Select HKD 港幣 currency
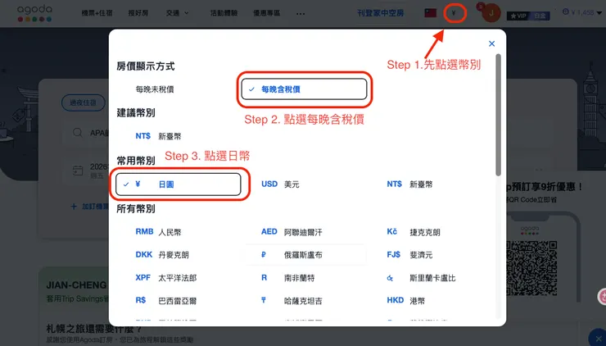 click(x=406, y=301)
